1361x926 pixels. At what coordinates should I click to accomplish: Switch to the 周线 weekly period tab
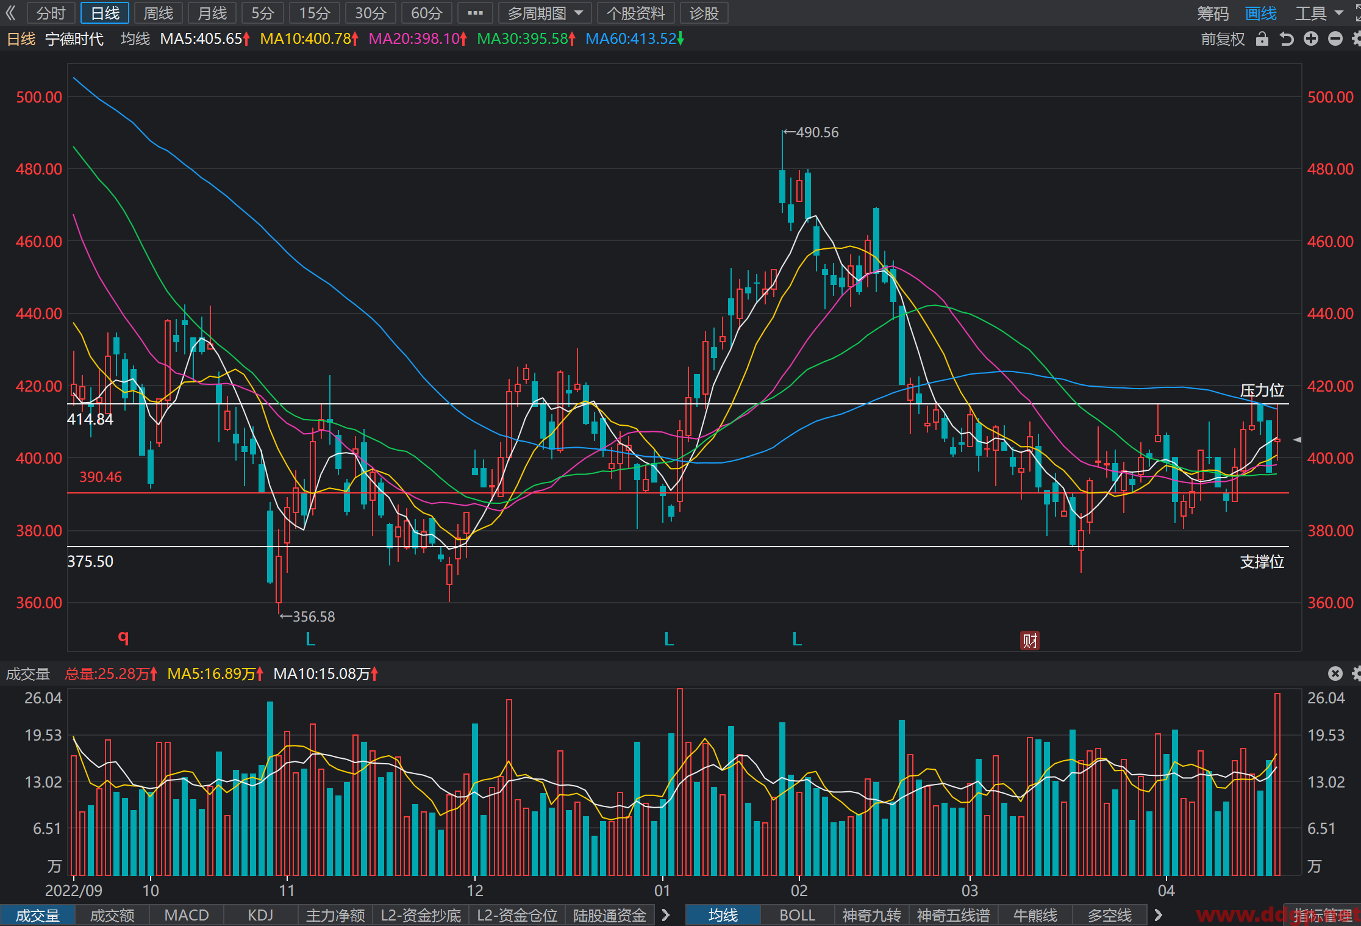click(159, 13)
